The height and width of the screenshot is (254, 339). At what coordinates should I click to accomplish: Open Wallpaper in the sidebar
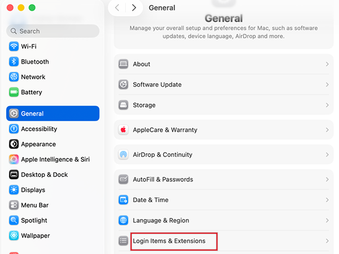click(x=36, y=235)
